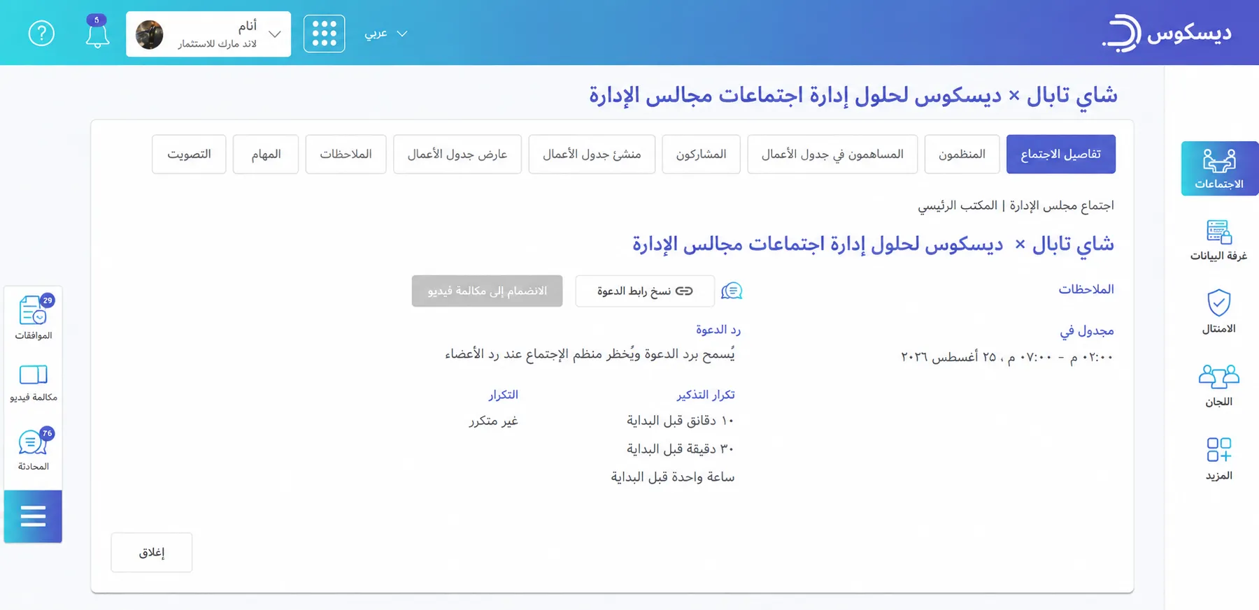Click the مجدول في heading
1259x610 pixels.
tap(1086, 331)
